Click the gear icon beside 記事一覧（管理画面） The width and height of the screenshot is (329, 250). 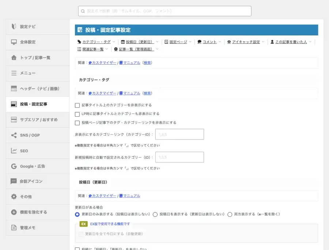(116, 49)
